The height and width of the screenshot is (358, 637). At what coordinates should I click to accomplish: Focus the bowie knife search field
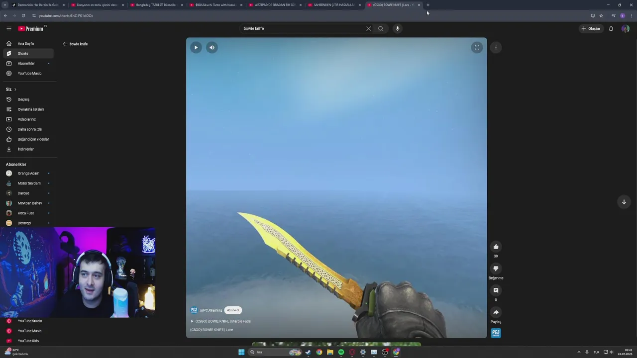(303, 28)
